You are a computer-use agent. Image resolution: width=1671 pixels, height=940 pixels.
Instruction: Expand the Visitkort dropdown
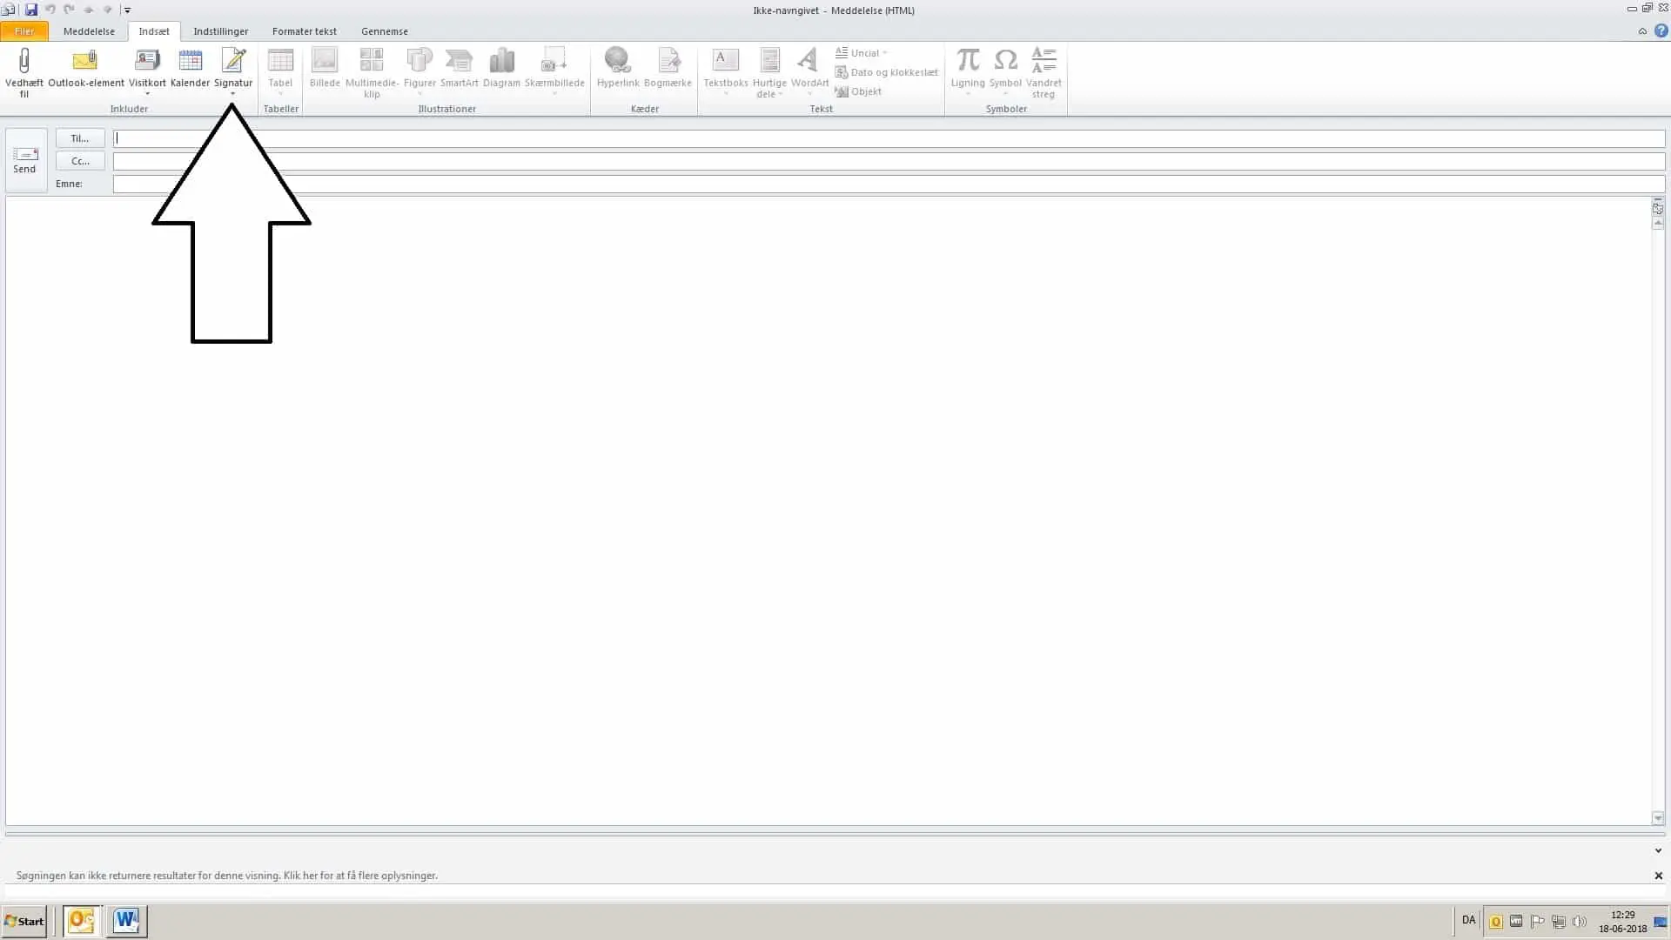coord(147,94)
